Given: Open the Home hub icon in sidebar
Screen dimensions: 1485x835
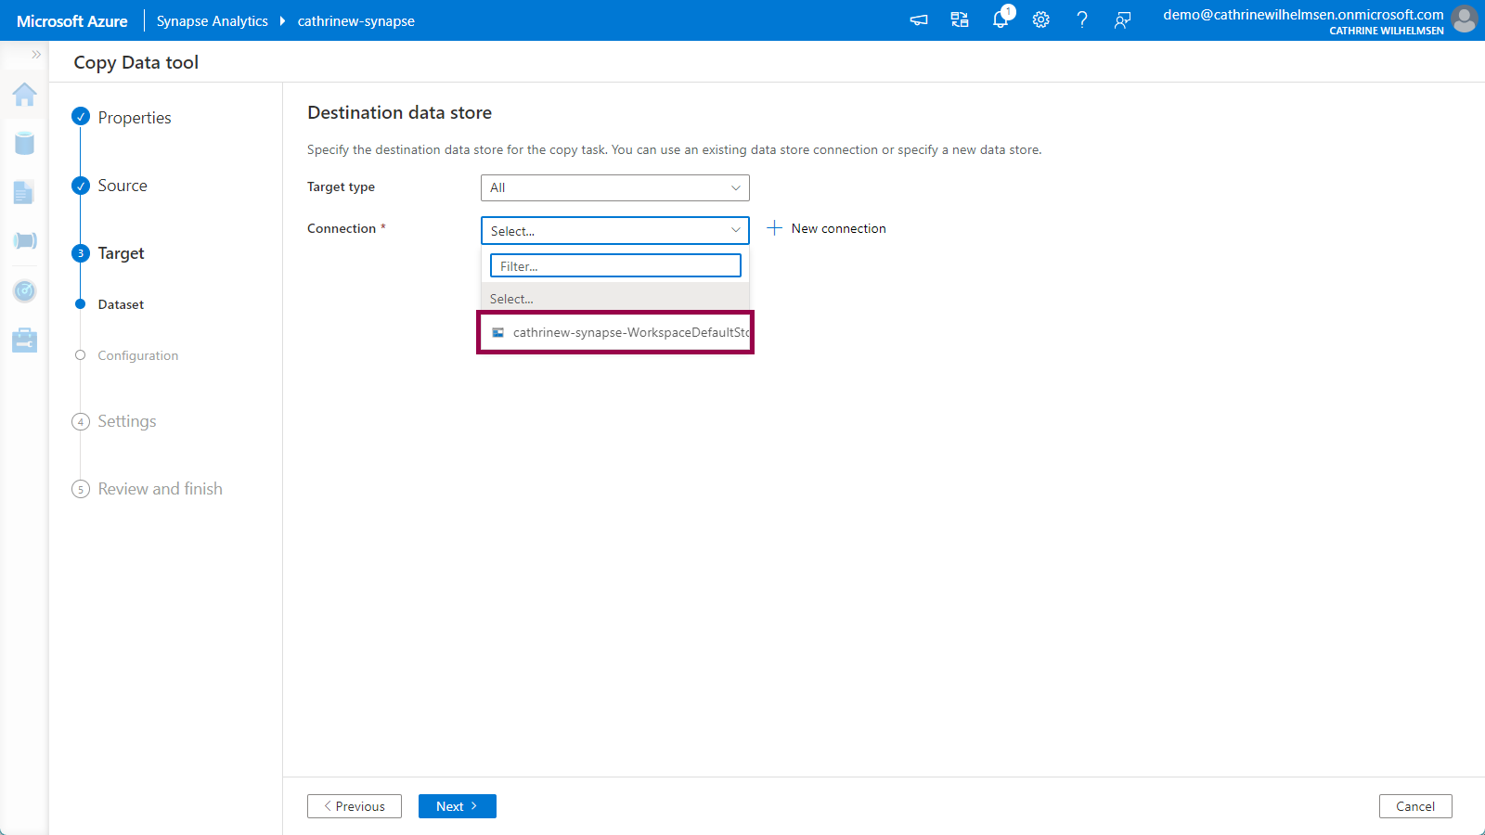Looking at the screenshot, I should (25, 95).
